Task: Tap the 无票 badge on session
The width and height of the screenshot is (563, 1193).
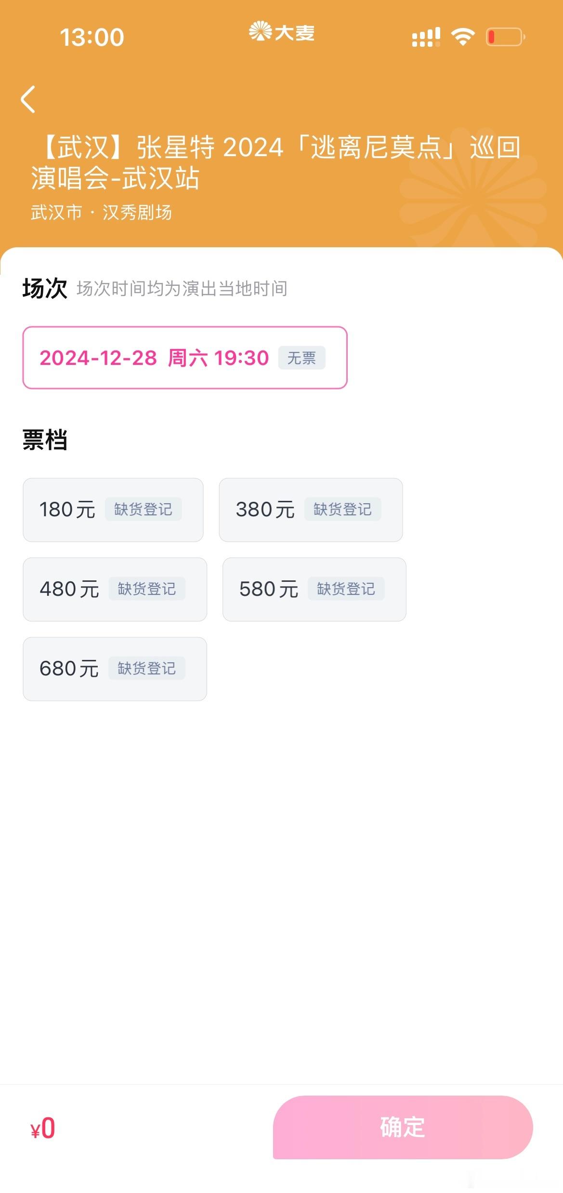Action: click(x=301, y=358)
